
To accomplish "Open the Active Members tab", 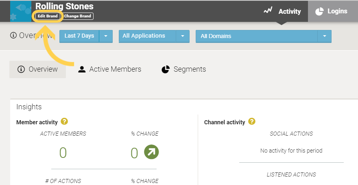I will pyautogui.click(x=110, y=69).
